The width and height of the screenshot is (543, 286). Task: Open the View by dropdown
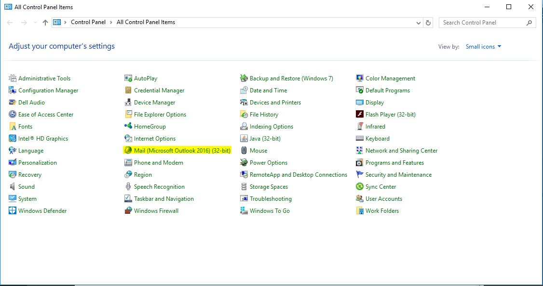(483, 46)
